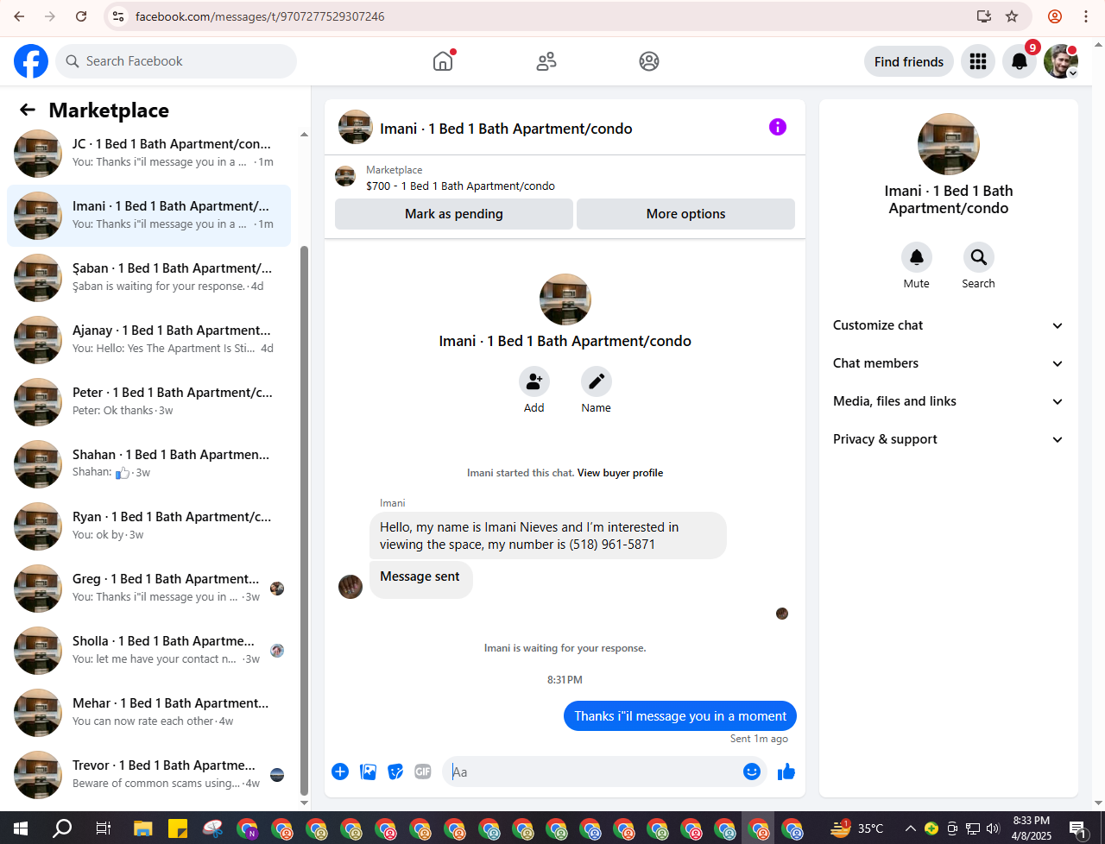1105x844 pixels.
Task: Open Shahan conversation in list
Action: [x=148, y=464]
